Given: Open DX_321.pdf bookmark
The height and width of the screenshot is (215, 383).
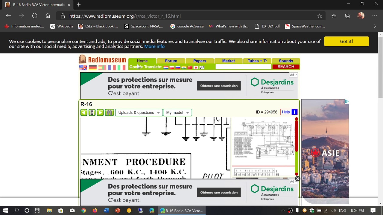Looking at the screenshot, I should (267, 26).
